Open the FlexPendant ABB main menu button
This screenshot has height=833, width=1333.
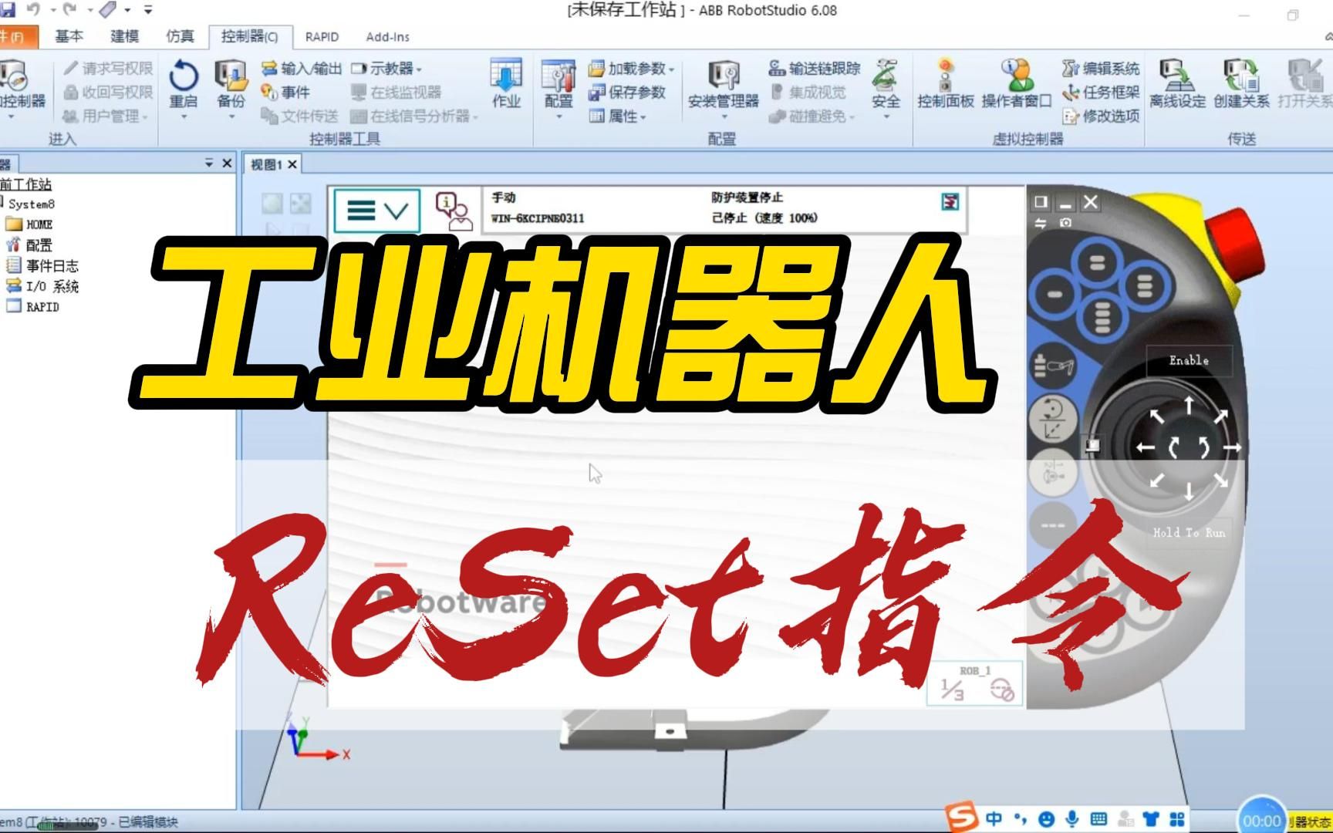(x=377, y=210)
